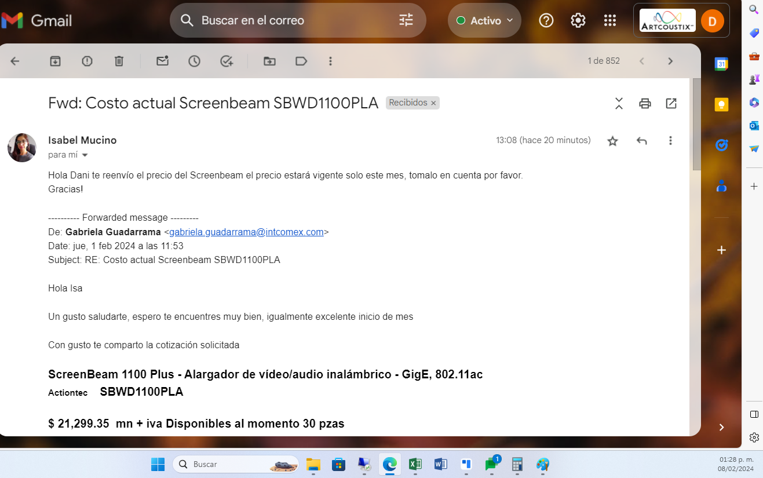The image size is (763, 478).
Task: Open more toolbar options (three dots)
Action: [x=330, y=61]
